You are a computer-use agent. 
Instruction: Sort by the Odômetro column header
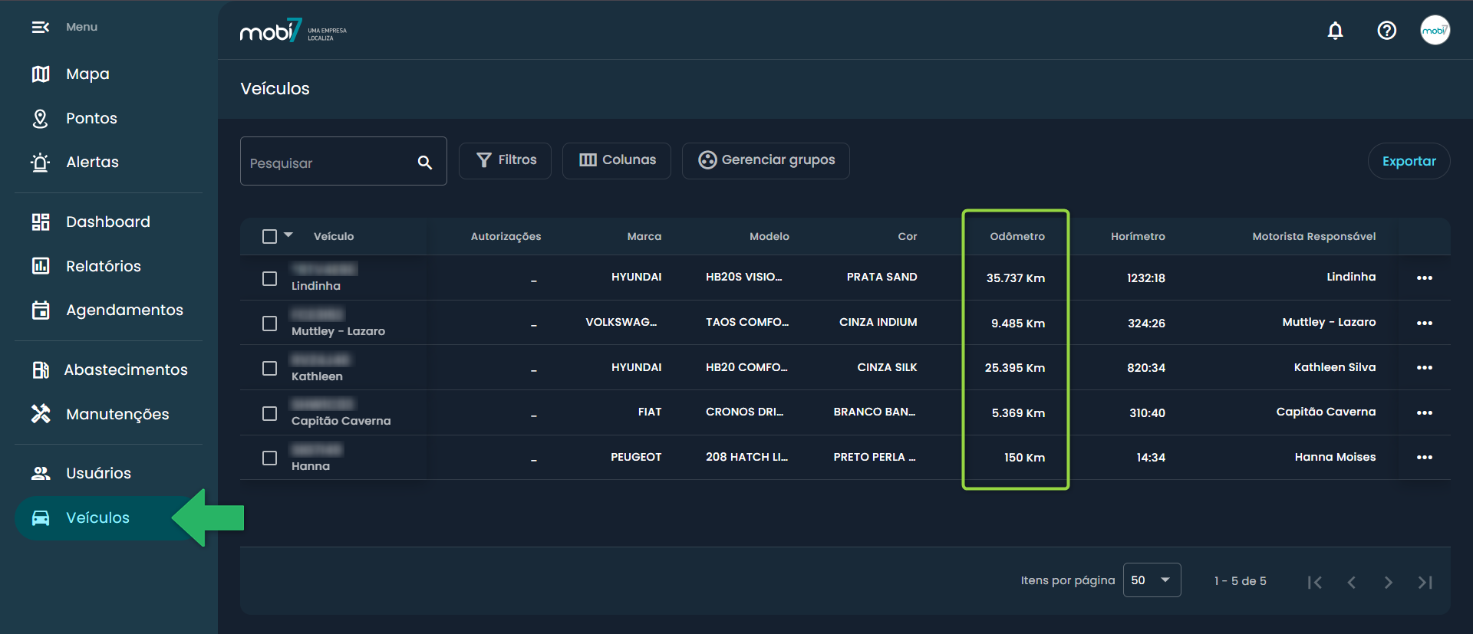point(1017,236)
